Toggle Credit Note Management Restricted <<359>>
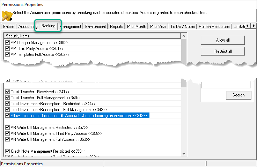 point(7,151)
